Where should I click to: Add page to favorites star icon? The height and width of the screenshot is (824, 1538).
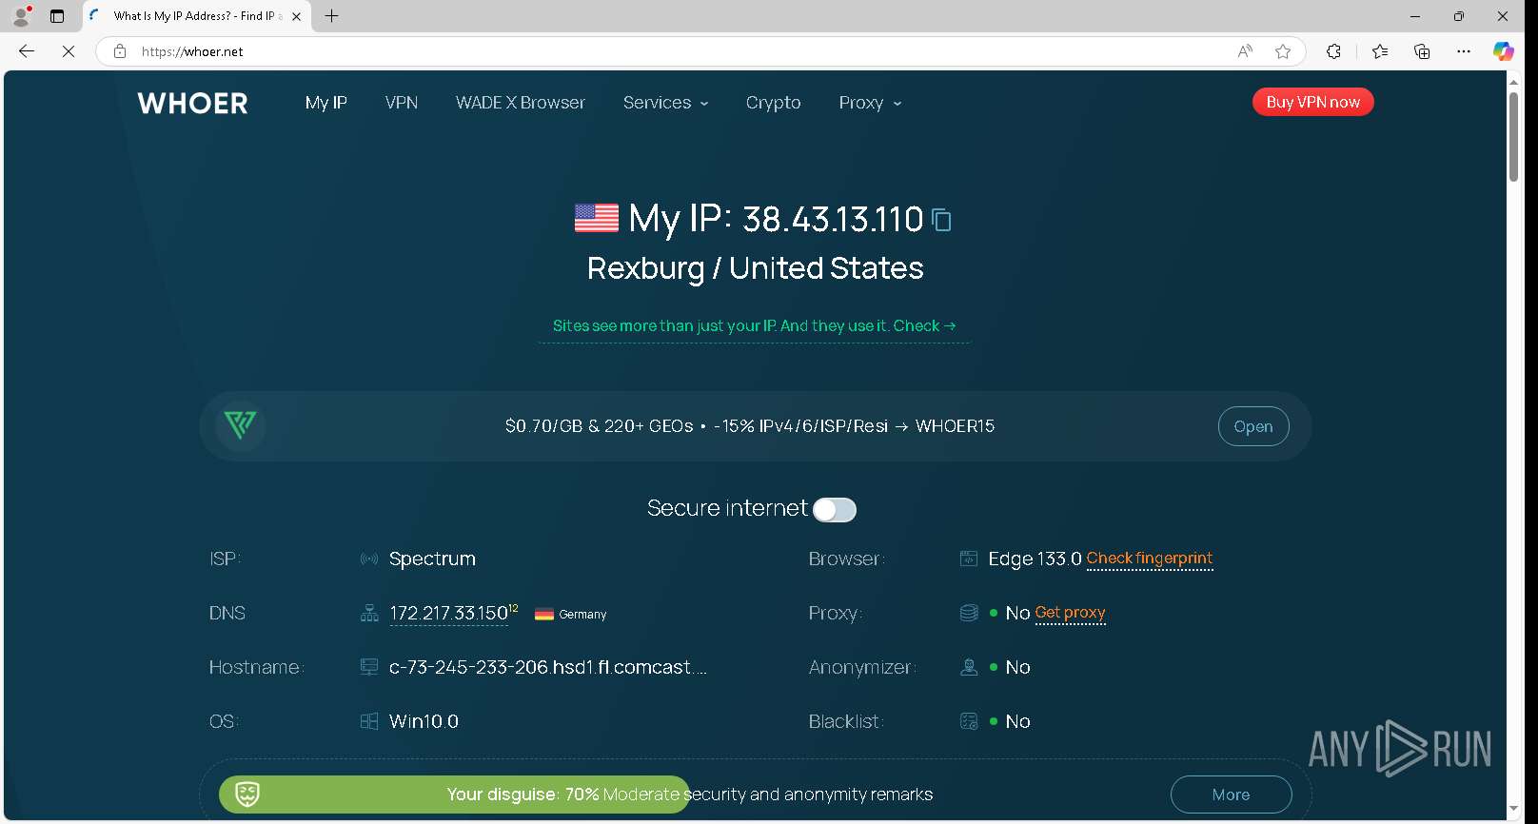tap(1283, 51)
